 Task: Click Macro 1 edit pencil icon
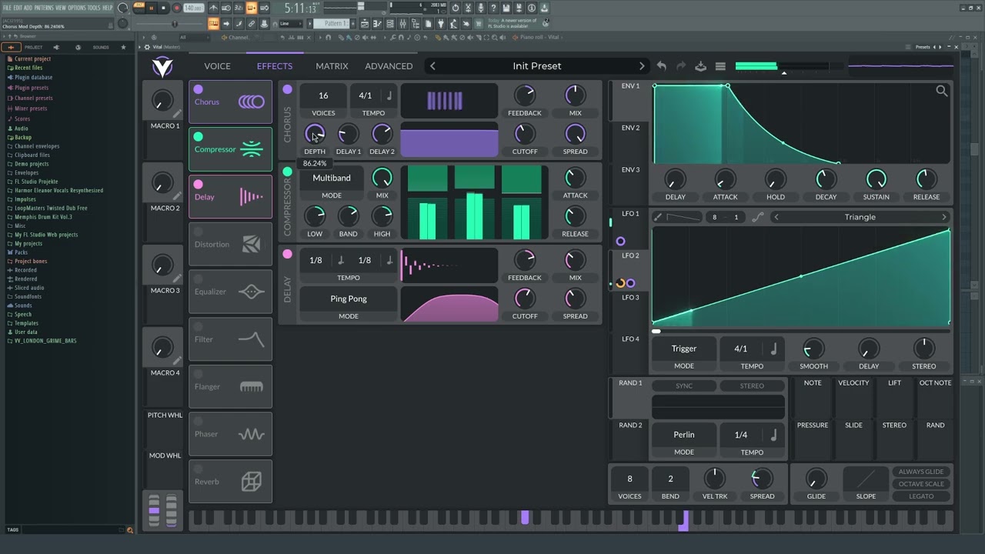coord(178,114)
